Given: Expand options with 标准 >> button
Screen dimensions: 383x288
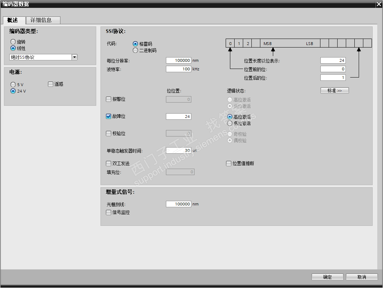Looking at the screenshot, I should pos(335,90).
